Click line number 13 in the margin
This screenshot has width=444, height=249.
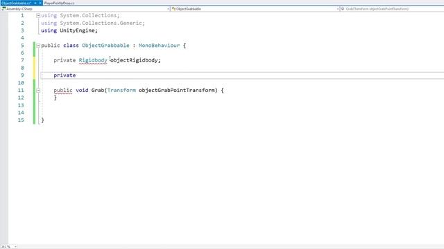(x=21, y=105)
